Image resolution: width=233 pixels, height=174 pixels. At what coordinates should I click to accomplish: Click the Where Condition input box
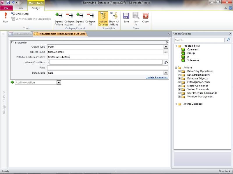(x=106, y=62)
